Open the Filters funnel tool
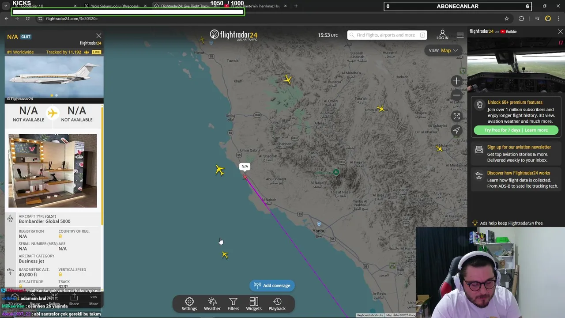 point(233,304)
